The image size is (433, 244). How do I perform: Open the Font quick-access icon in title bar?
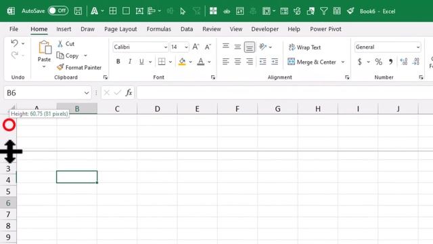(95, 11)
